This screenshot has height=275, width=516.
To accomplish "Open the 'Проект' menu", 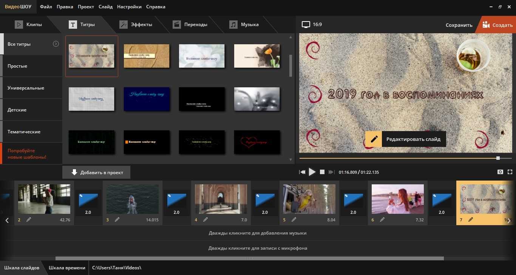I will tap(86, 7).
